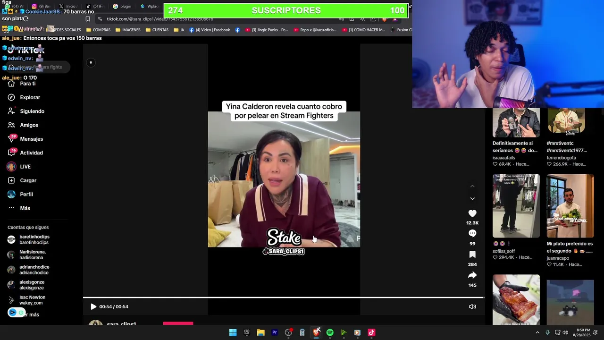Open the sofiiss_soff recommended video thumbnail
This screenshot has width=604, height=340.
coord(516,206)
